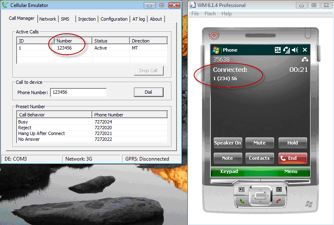Select the active call number 123456 cell
The width and height of the screenshot is (334, 225).
pos(64,48)
